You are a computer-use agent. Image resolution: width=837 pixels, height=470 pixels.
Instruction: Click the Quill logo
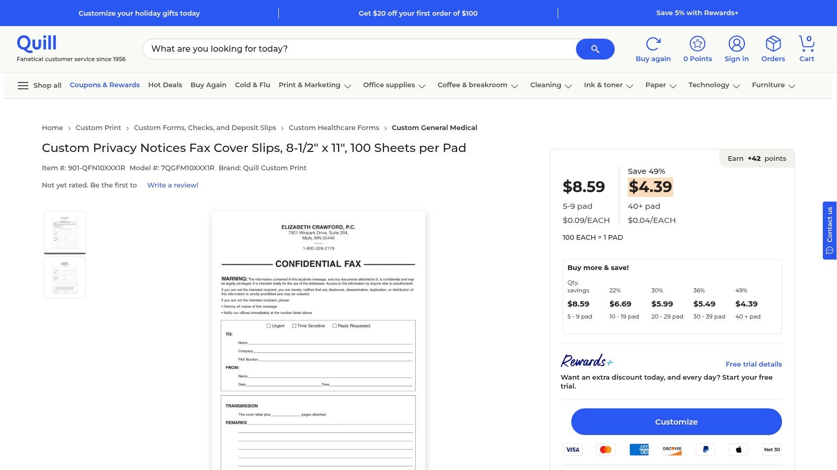(37, 43)
